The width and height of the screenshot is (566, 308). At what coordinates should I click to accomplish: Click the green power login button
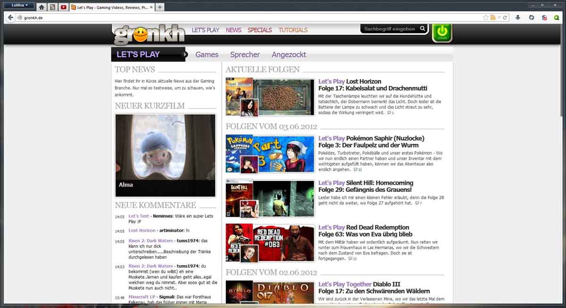pos(442,32)
